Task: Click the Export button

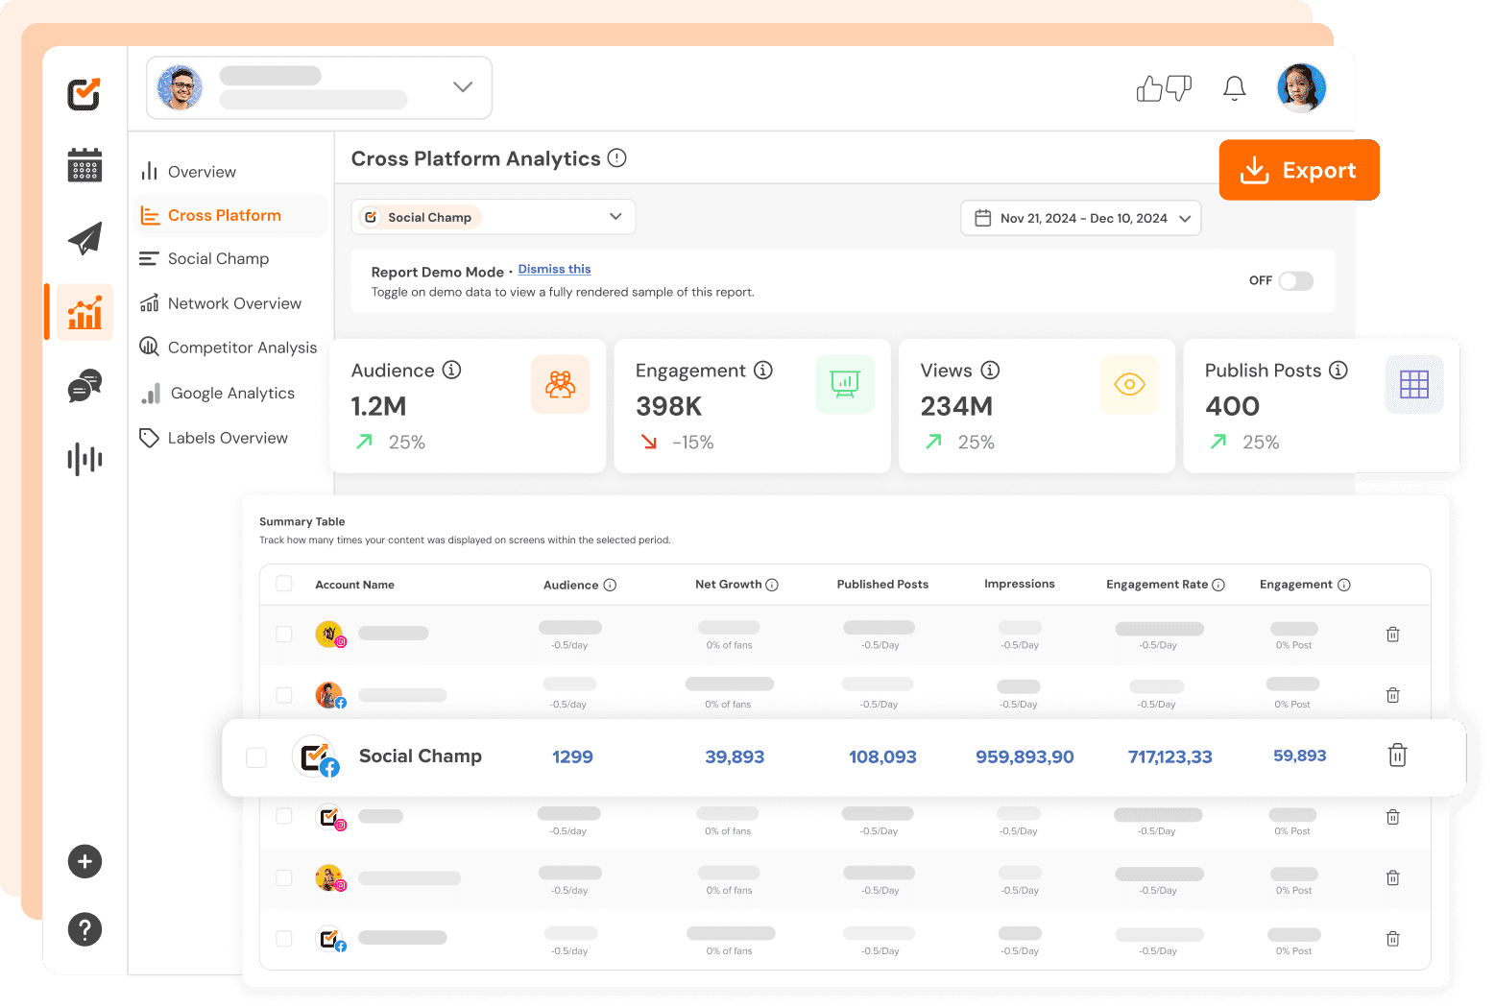Action: (x=1299, y=170)
